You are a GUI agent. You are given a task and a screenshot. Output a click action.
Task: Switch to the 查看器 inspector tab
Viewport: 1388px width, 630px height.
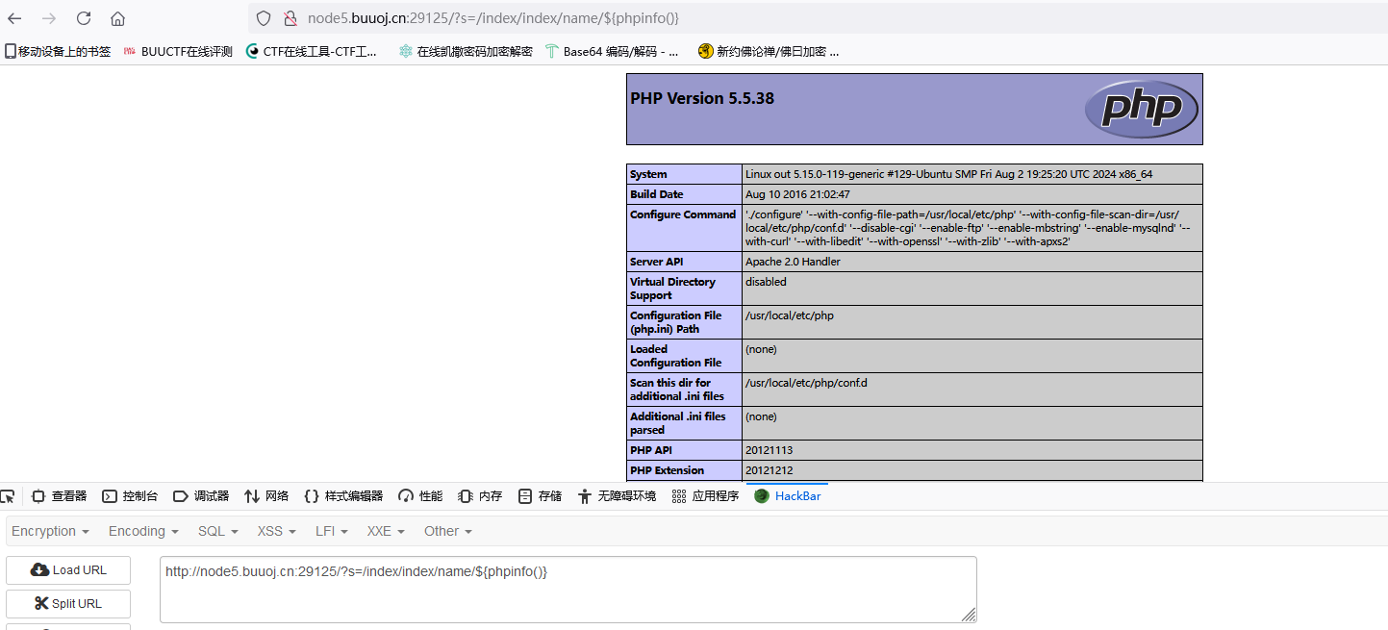coord(59,496)
